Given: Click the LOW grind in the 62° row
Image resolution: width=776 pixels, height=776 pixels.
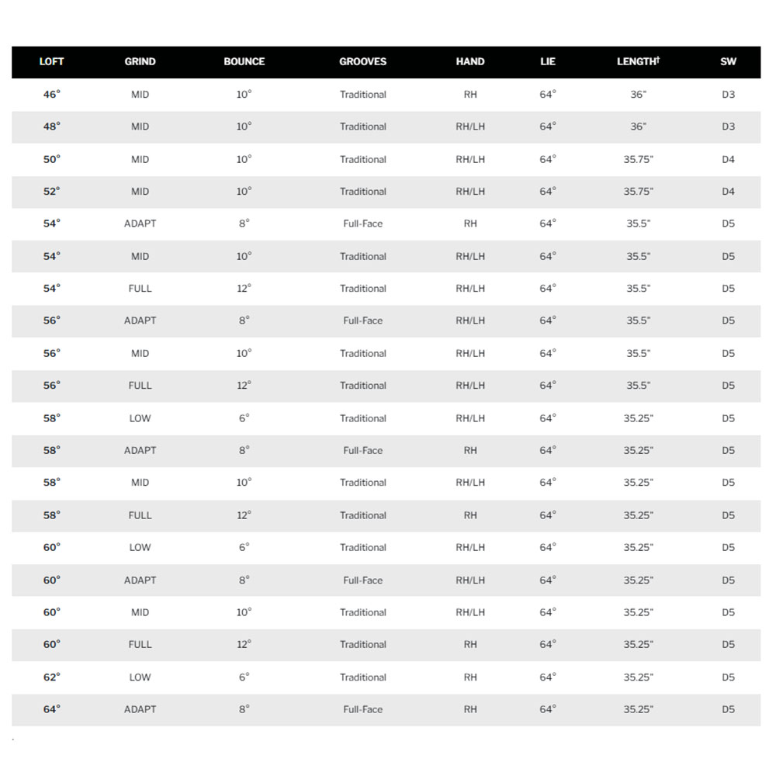Looking at the screenshot, I should [140, 677].
